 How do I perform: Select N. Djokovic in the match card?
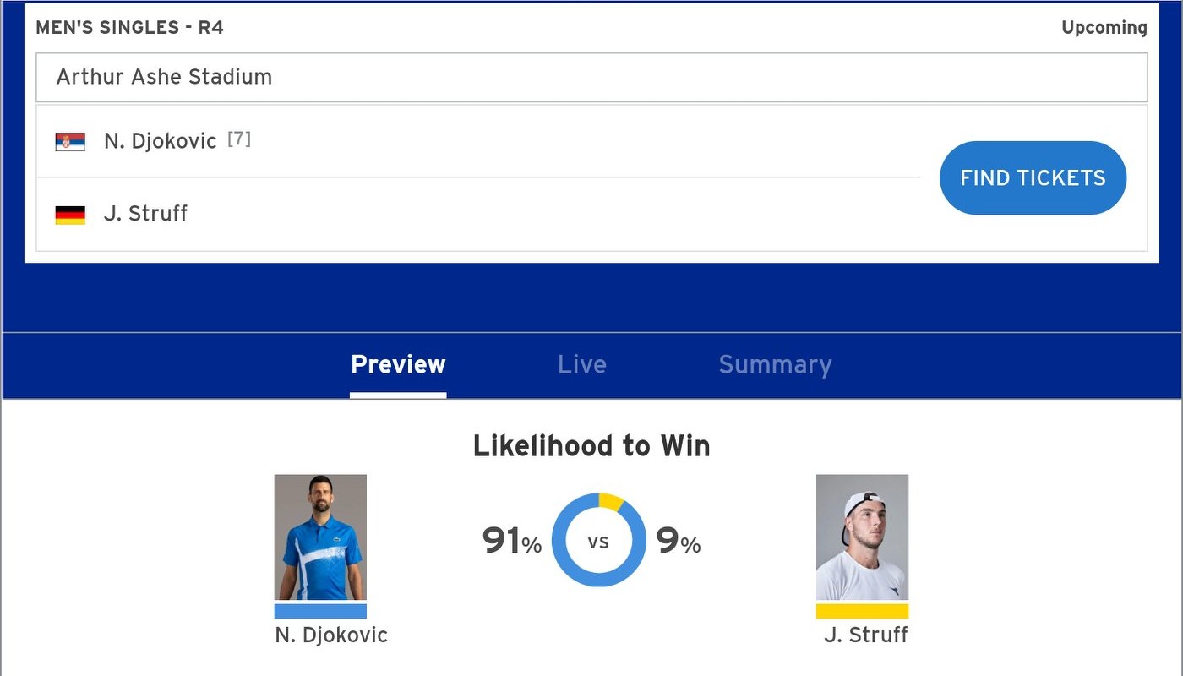(x=161, y=141)
